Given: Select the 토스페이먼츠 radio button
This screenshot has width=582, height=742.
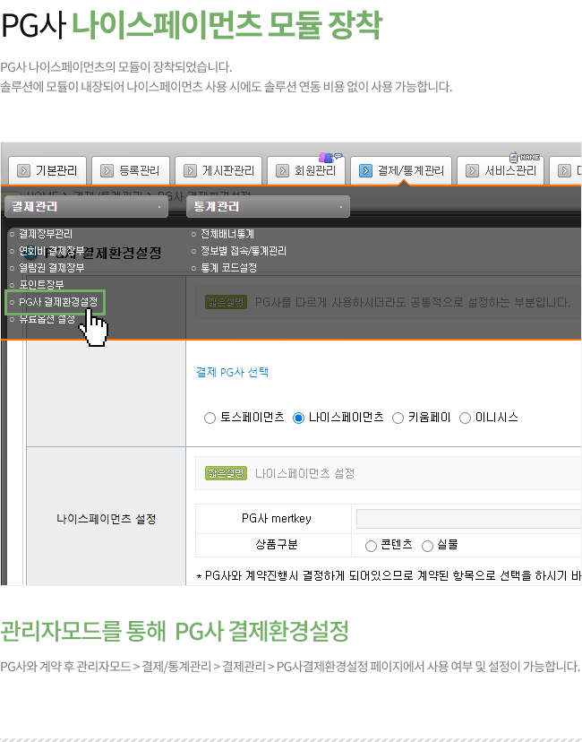Looking at the screenshot, I should tap(210, 418).
